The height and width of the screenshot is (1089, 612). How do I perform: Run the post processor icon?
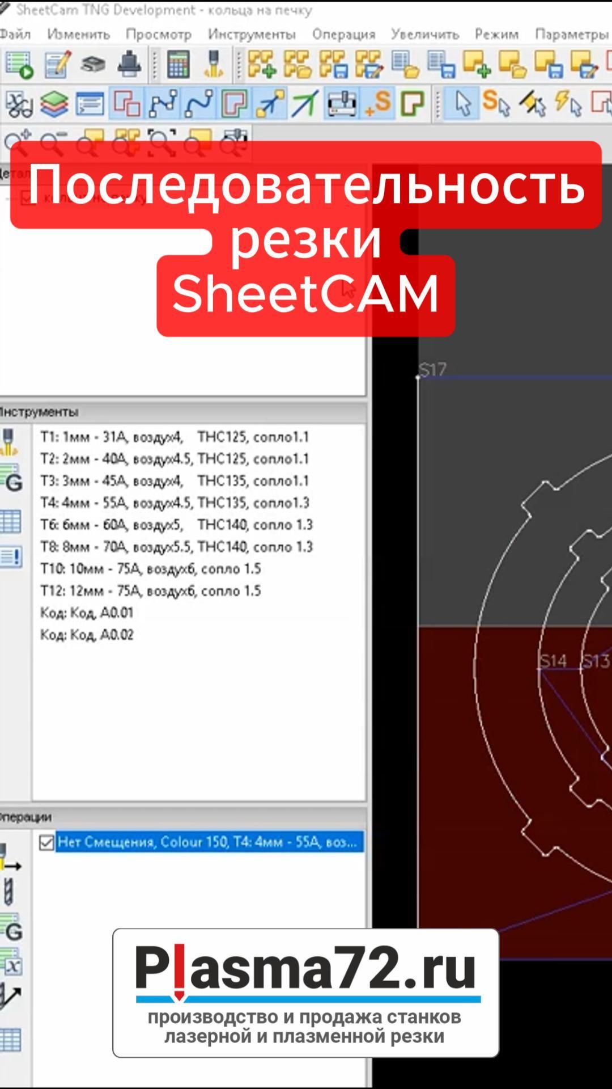[x=20, y=65]
